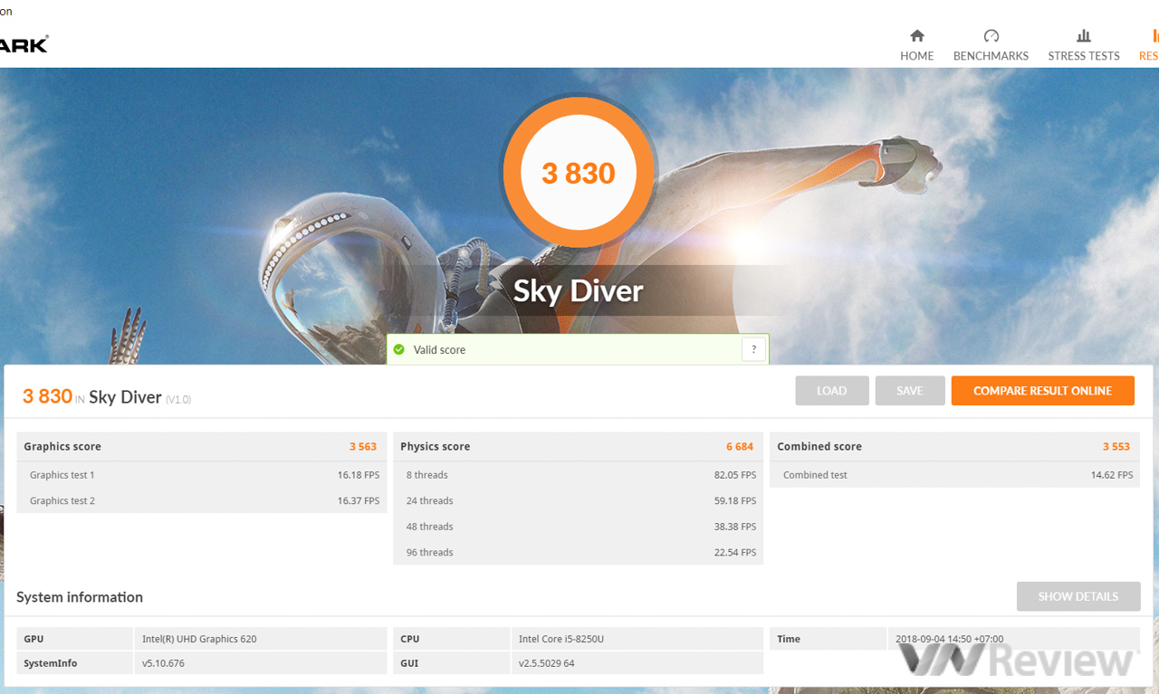Click the System information heading
This screenshot has width=1159, height=694.
click(x=80, y=597)
